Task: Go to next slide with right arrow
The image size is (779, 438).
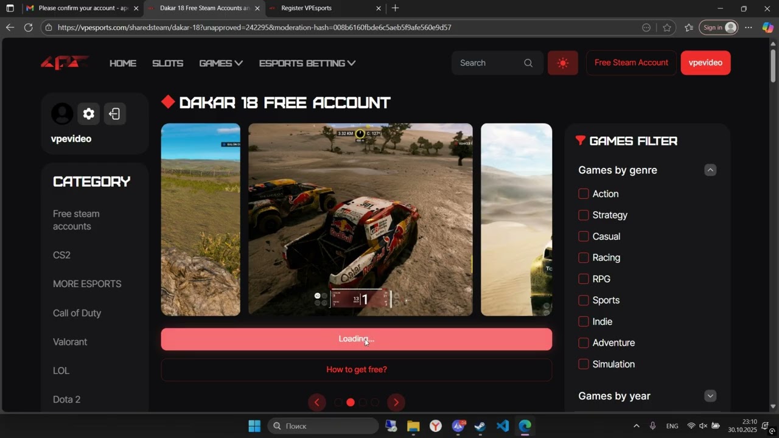Action: pos(396,402)
